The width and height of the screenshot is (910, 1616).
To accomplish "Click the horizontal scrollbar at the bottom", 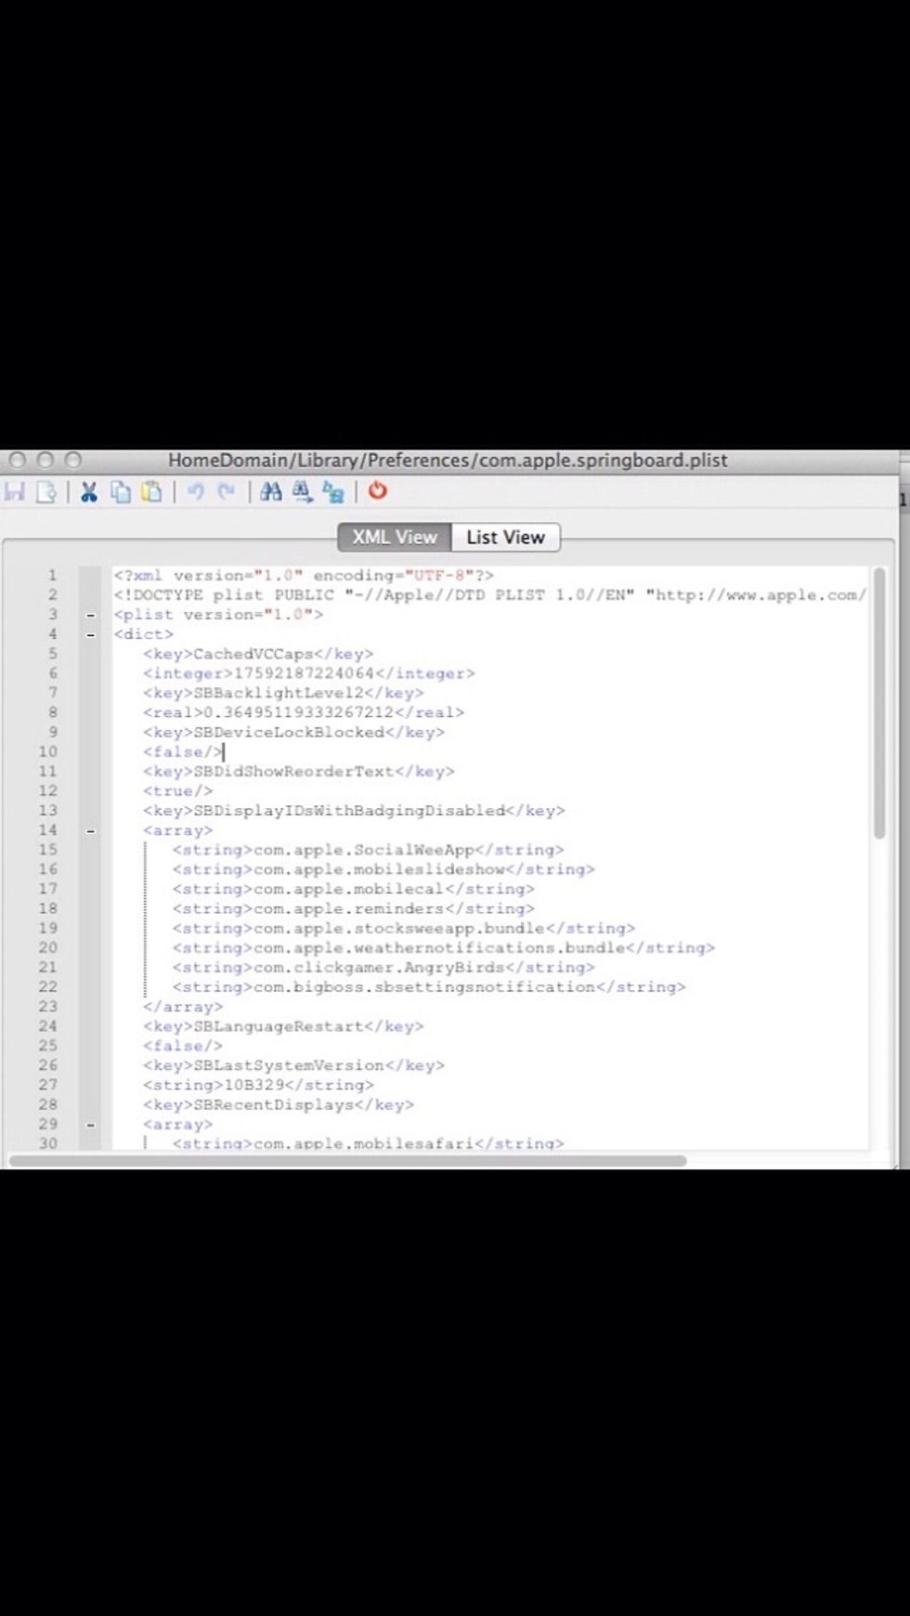I will coord(348,1160).
